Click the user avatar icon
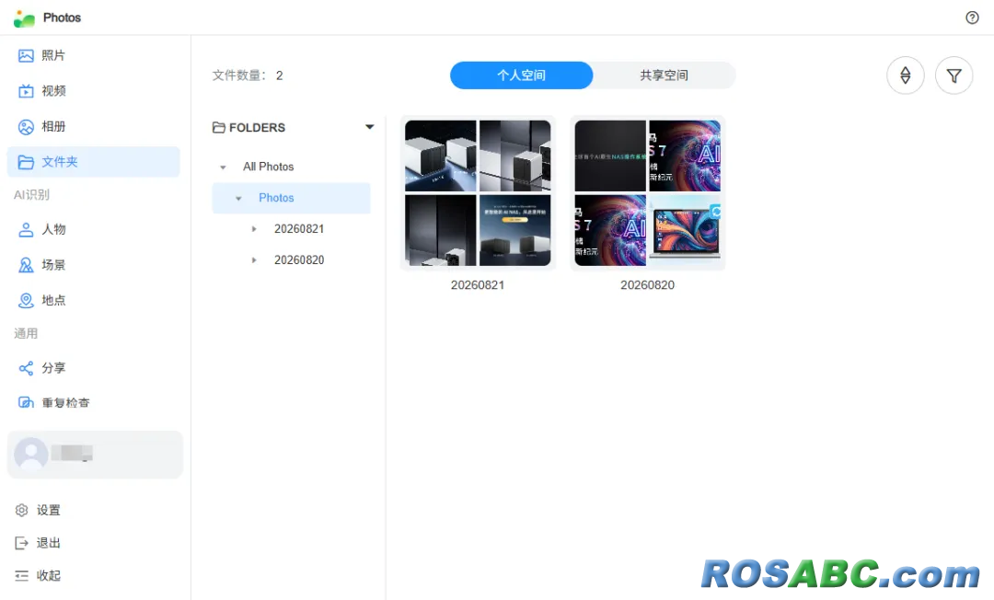Screen dimensions: 994x600 click(x=31, y=454)
